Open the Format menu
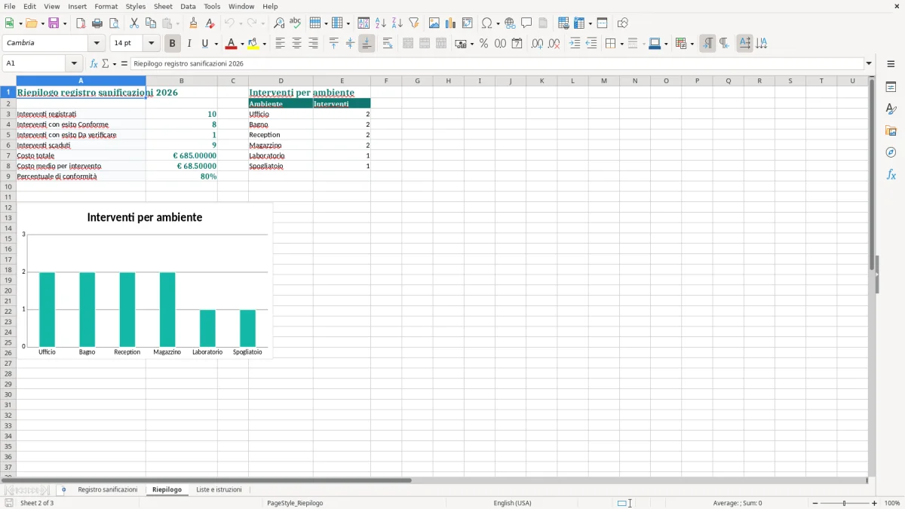The height and width of the screenshot is (509, 905). [x=106, y=6]
